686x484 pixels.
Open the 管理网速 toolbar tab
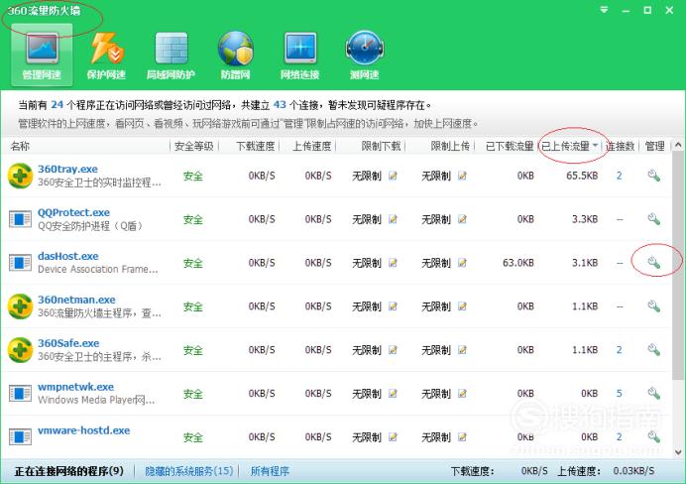42,55
